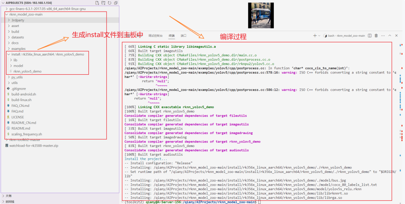
Task: Switch to the 终端 tab
Action: (171, 36)
